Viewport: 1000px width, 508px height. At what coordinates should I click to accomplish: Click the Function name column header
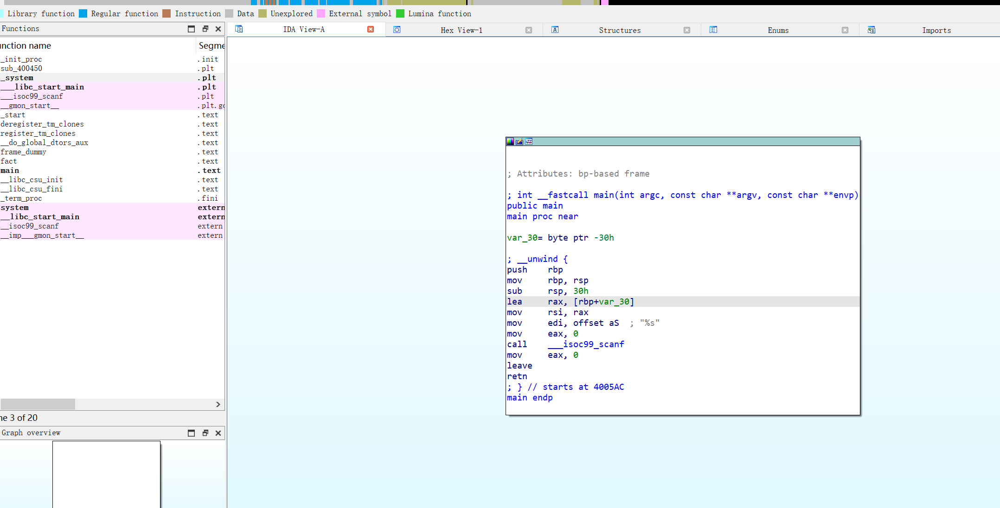tap(97, 45)
